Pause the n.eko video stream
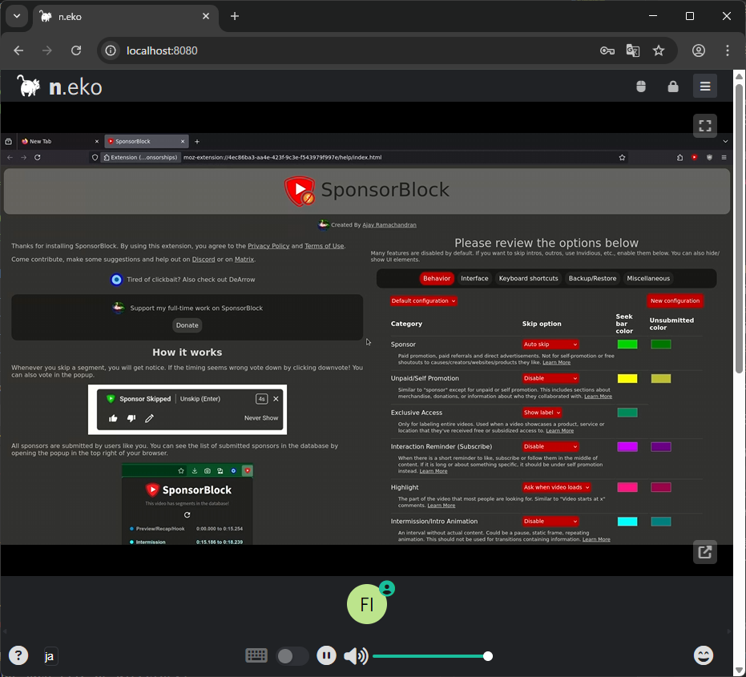Image resolution: width=746 pixels, height=677 pixels. [326, 655]
